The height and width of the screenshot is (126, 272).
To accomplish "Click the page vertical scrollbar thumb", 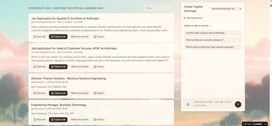I will (271, 5).
